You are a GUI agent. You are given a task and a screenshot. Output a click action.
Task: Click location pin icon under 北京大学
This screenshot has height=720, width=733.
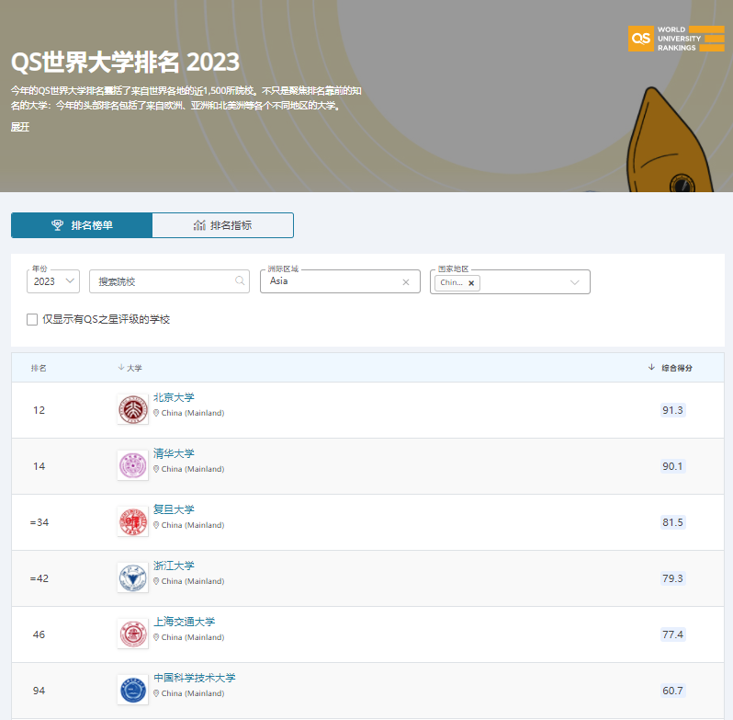point(156,413)
